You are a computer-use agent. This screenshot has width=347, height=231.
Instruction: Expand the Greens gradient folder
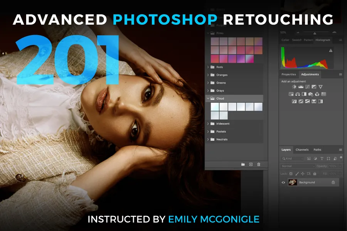[208, 83]
